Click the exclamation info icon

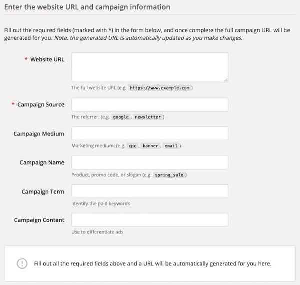pos(22,263)
